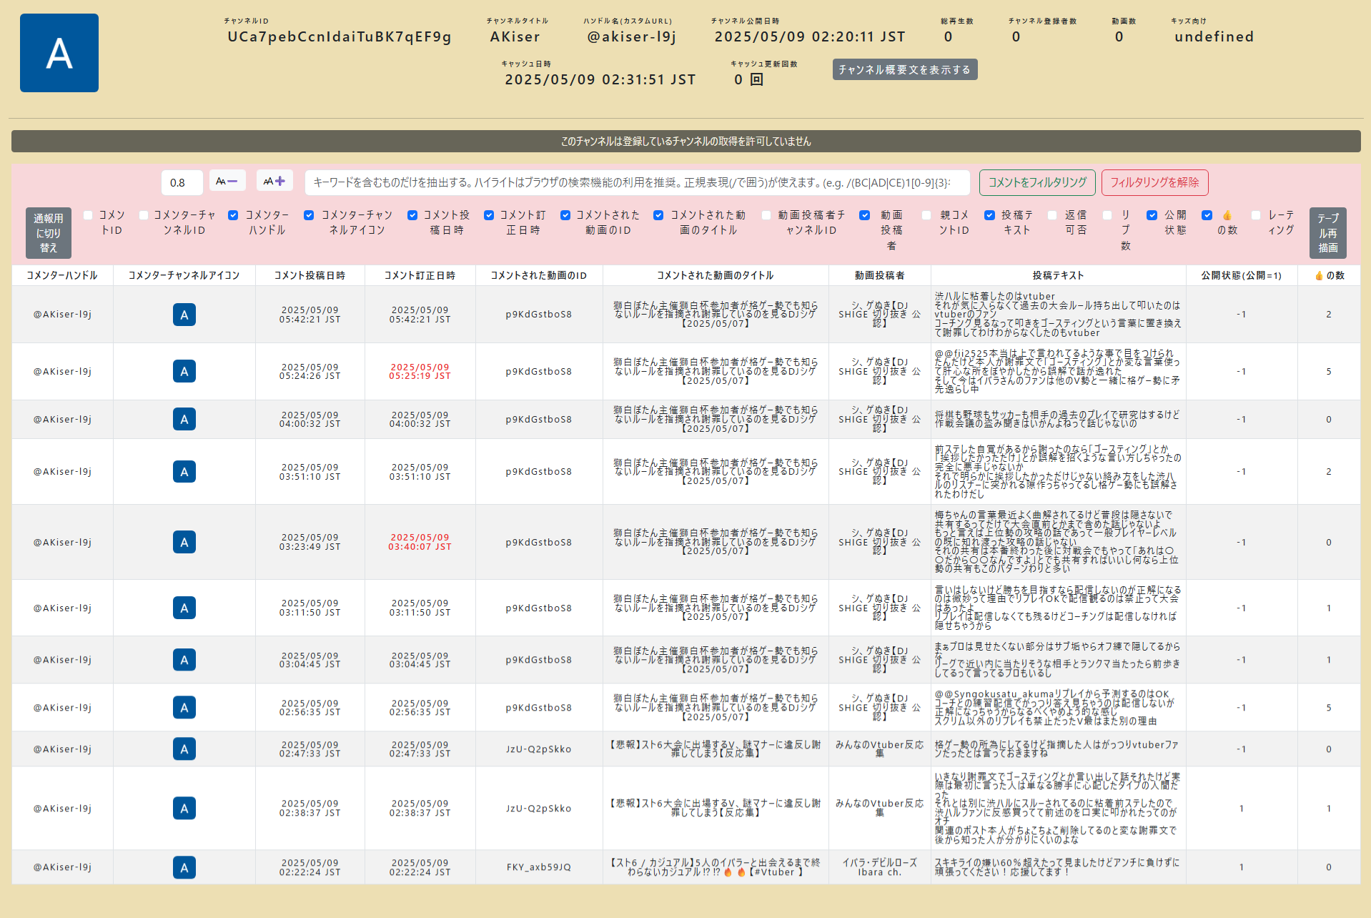Toggle the コメントID column checkbox
Screen dimensions: 1371x918
point(89,215)
